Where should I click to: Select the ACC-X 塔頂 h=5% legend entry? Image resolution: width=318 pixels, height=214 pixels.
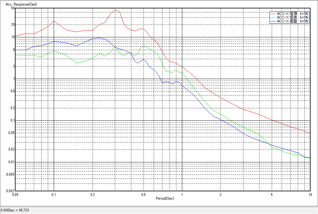click(x=292, y=14)
